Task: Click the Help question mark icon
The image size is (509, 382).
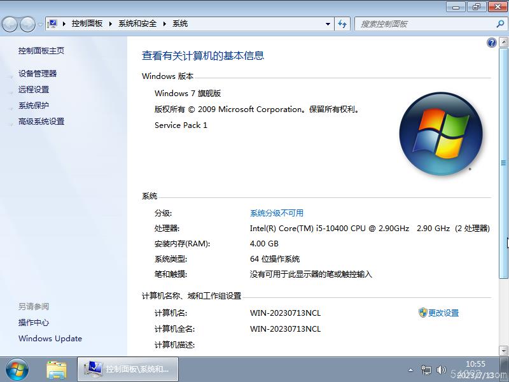Action: pos(491,42)
